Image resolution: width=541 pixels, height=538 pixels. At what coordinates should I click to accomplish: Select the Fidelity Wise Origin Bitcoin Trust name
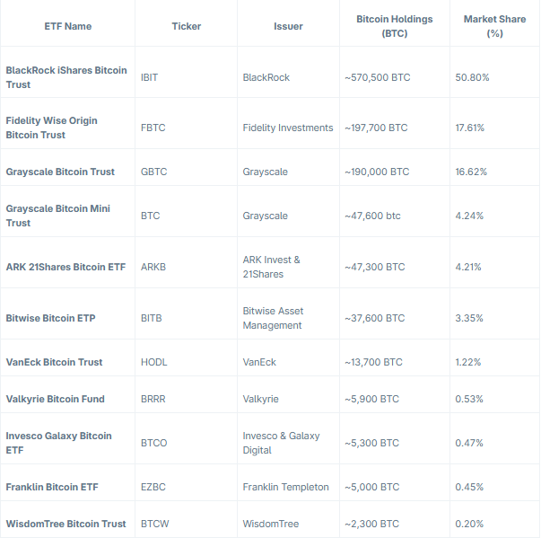click(x=52, y=128)
